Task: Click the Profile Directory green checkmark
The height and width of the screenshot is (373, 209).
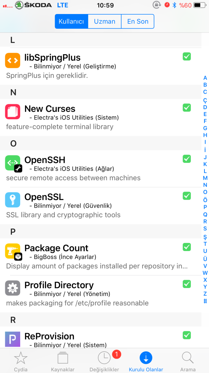Action: tap(187, 284)
